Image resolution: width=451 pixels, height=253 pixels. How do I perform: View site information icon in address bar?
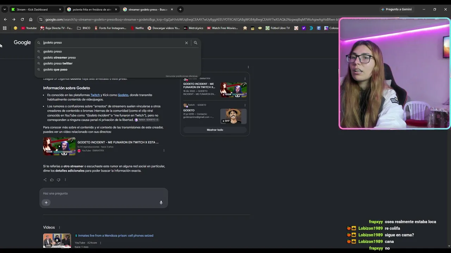click(41, 20)
